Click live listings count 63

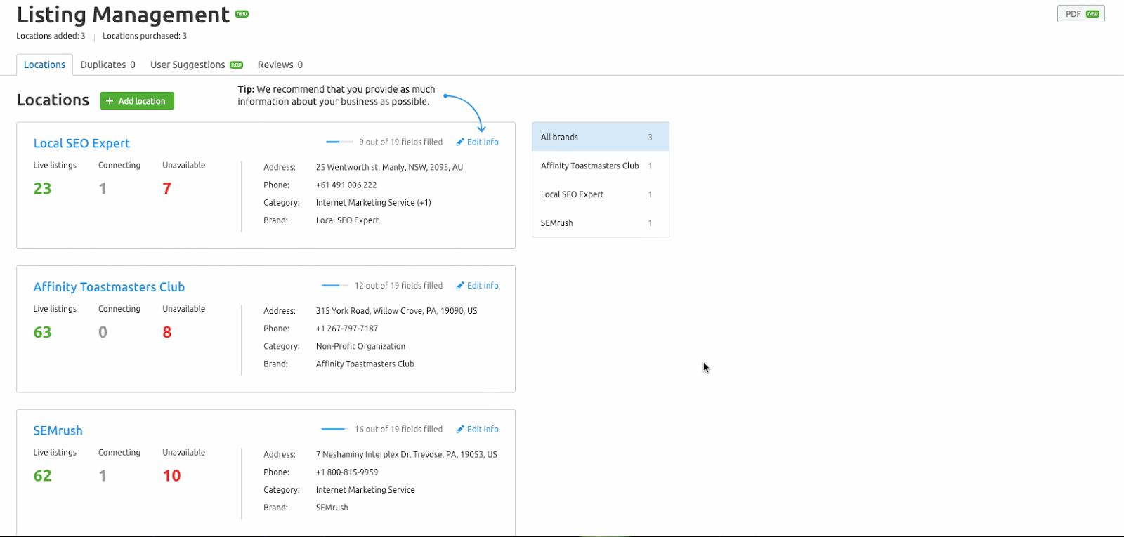click(x=42, y=332)
